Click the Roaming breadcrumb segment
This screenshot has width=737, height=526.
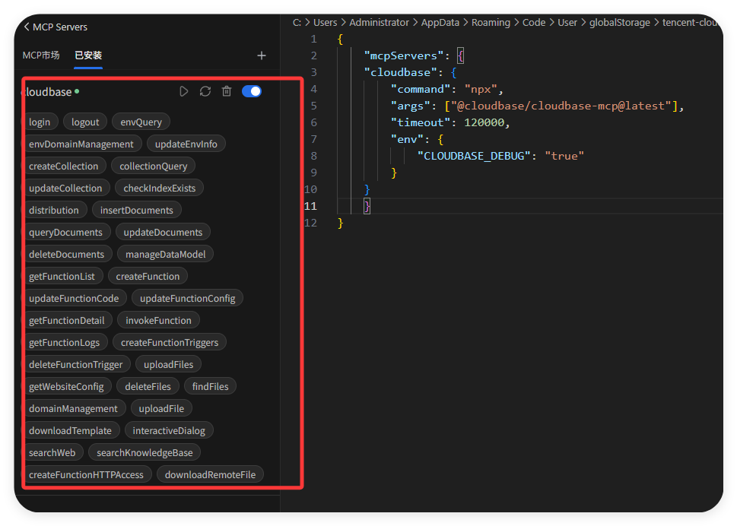click(491, 23)
